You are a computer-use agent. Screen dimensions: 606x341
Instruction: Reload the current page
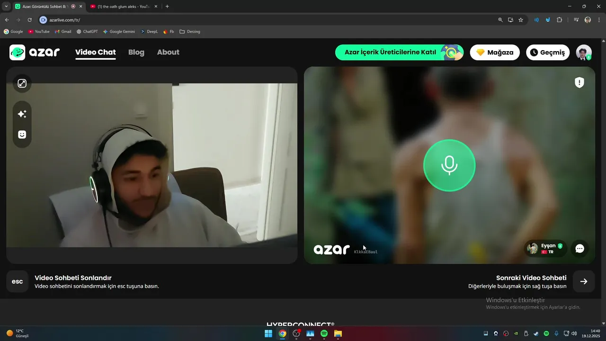[29, 20]
